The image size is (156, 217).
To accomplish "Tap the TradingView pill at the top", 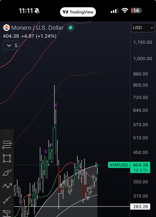I will (x=78, y=12).
